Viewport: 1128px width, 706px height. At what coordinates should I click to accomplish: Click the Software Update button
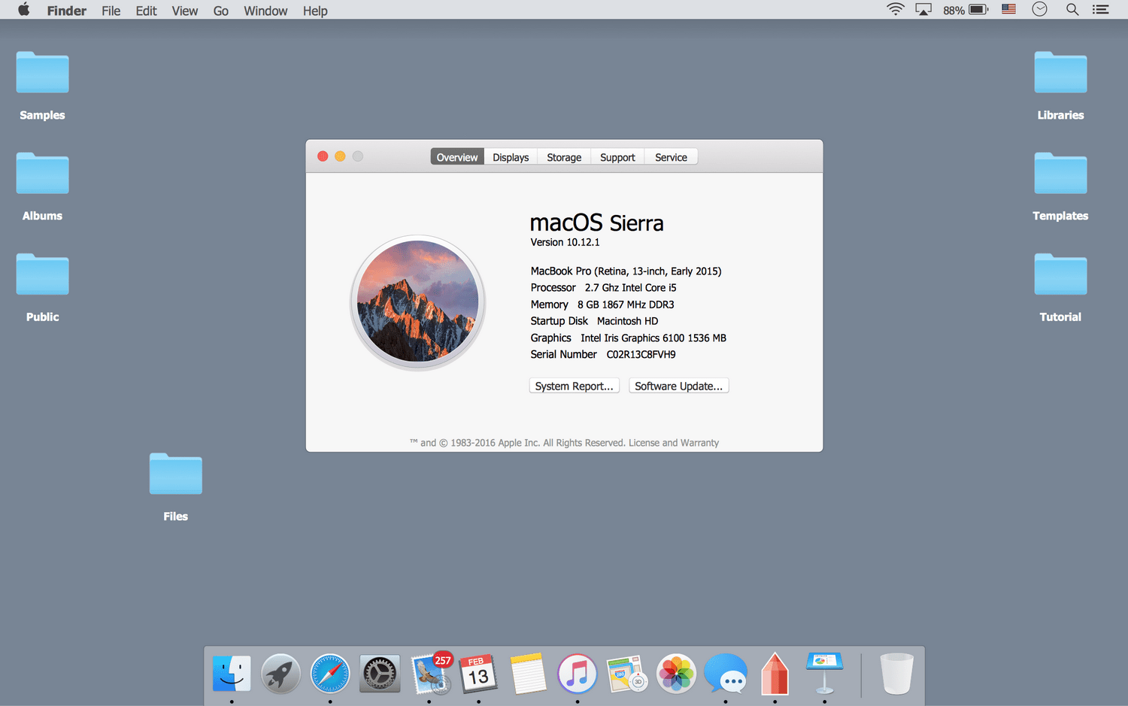(678, 385)
